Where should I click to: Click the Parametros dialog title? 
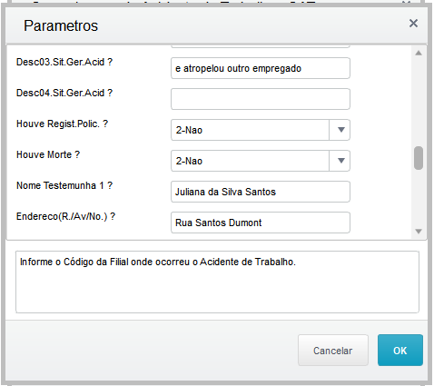[61, 25]
